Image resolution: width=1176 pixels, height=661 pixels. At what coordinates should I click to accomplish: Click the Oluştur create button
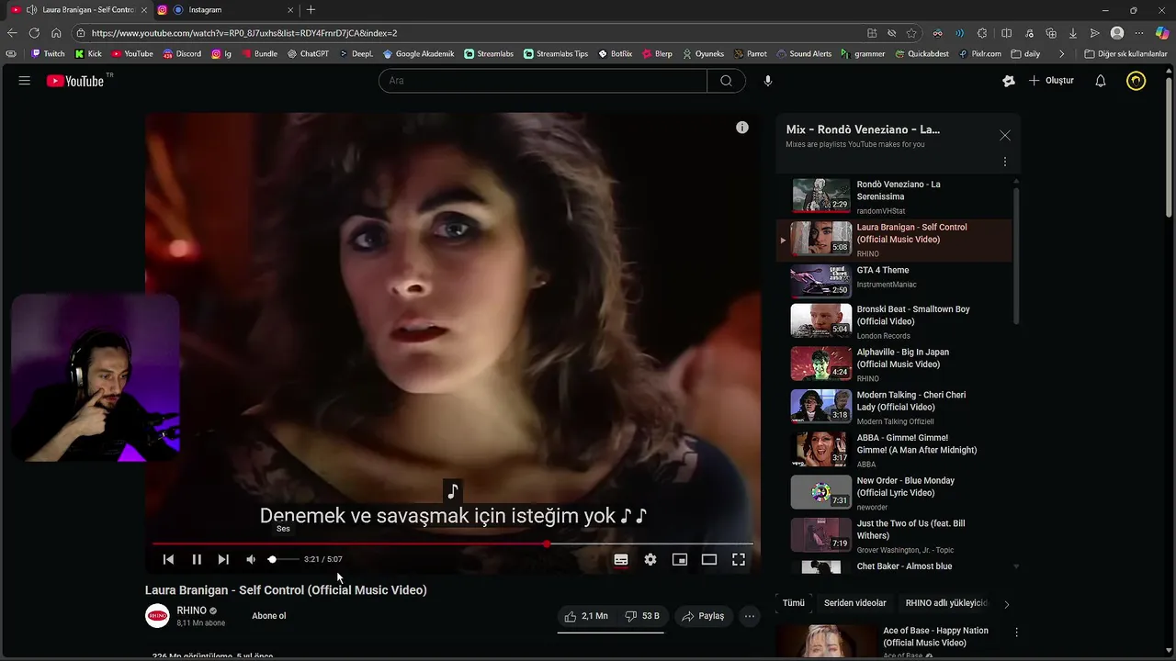(x=1051, y=81)
